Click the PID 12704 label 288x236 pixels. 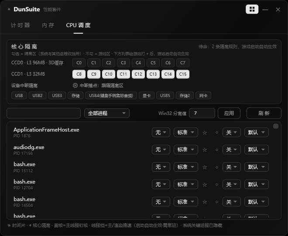click(23, 188)
